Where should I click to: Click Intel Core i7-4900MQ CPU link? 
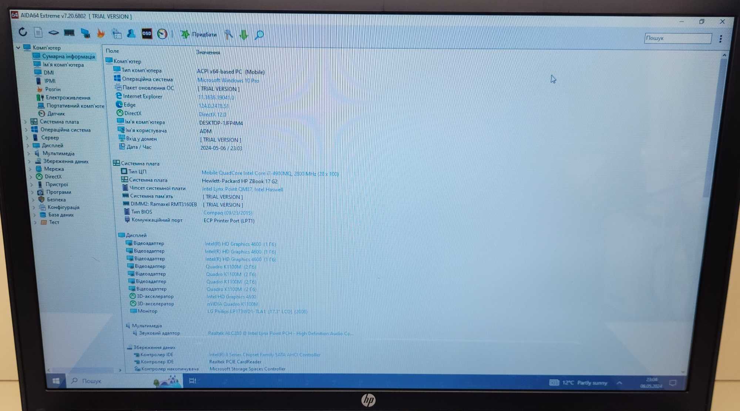click(x=270, y=174)
